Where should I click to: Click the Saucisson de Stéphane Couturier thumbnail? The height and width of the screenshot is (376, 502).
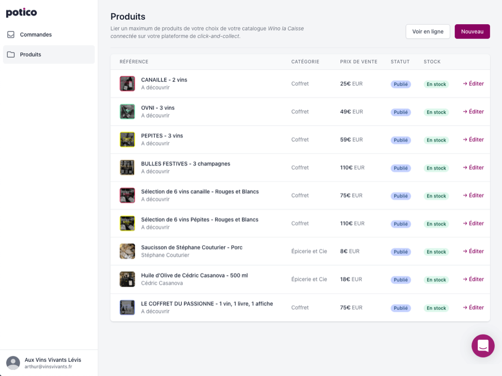click(127, 251)
